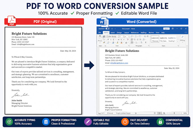
Task: Open the Paragraph dialog launcher
Action: click(149, 46)
